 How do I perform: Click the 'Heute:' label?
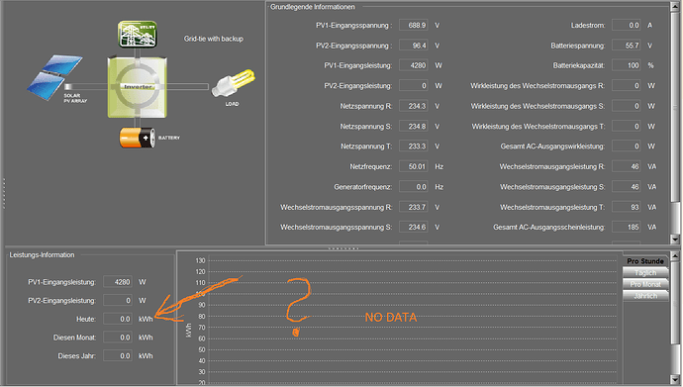point(86,319)
